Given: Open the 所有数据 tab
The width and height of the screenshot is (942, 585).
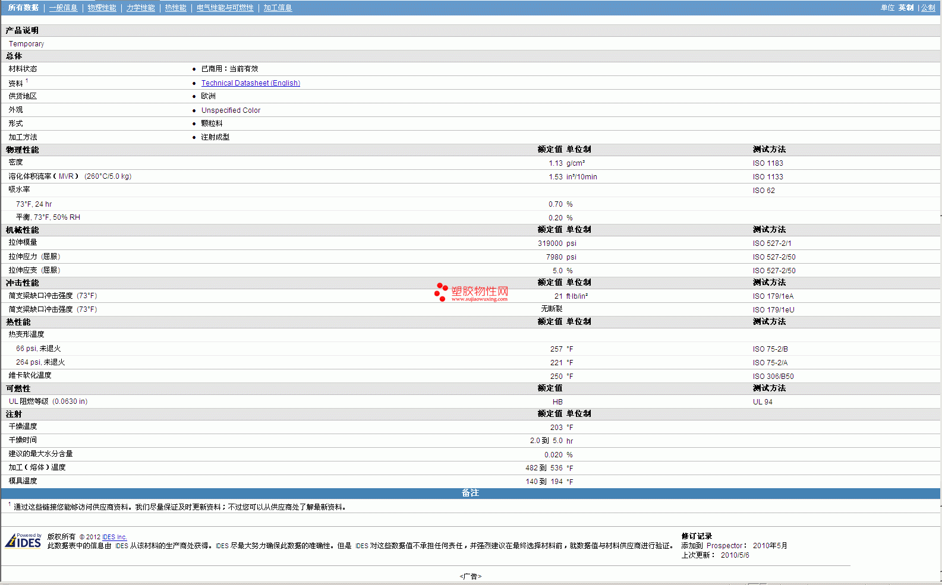Looking at the screenshot, I should pyautogui.click(x=23, y=8).
